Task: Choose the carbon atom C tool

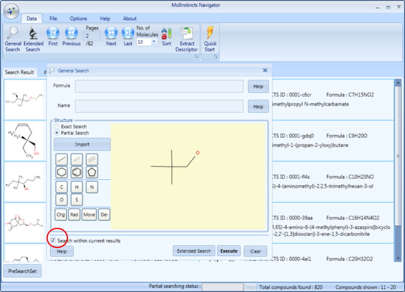Action: (x=62, y=187)
